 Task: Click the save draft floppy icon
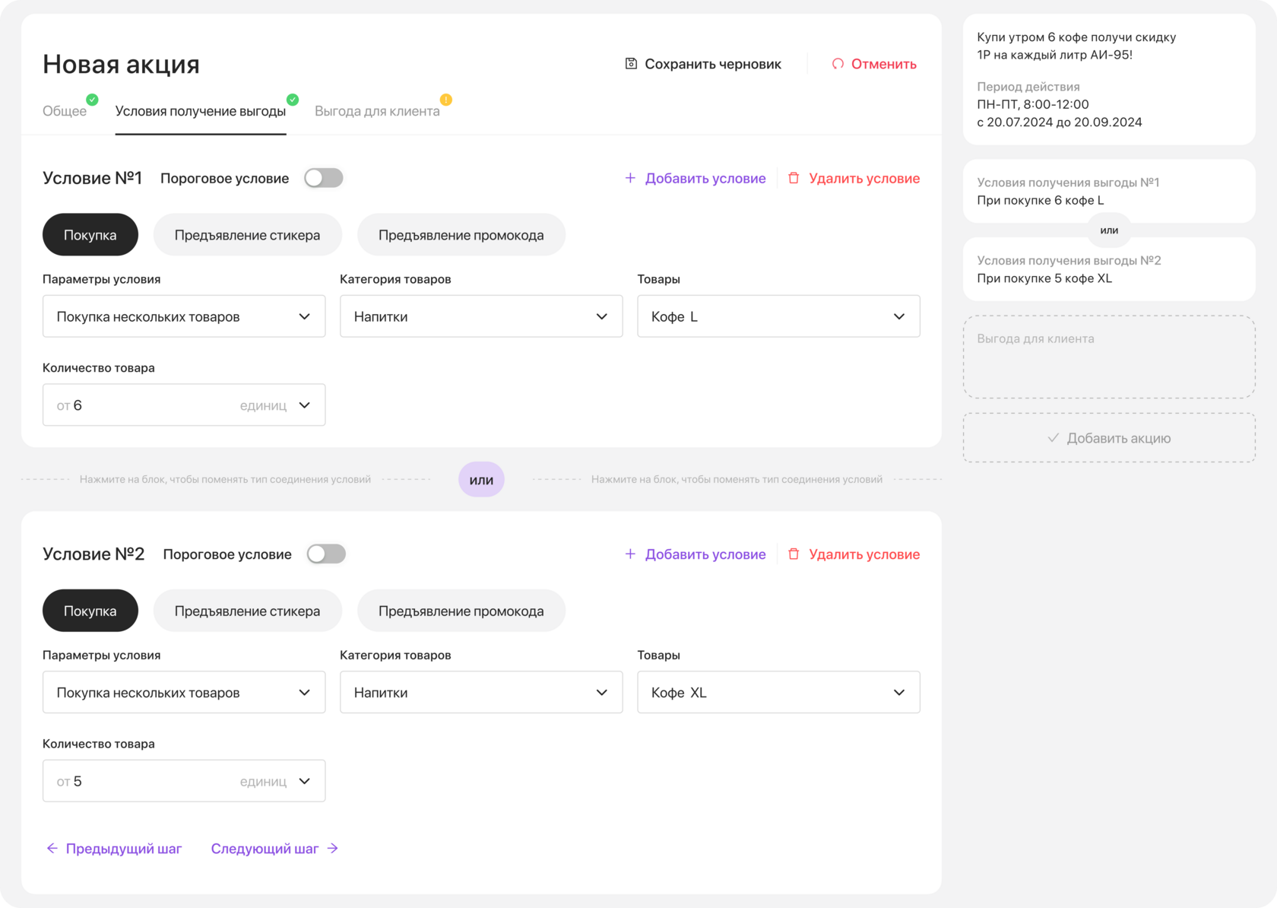coord(631,64)
